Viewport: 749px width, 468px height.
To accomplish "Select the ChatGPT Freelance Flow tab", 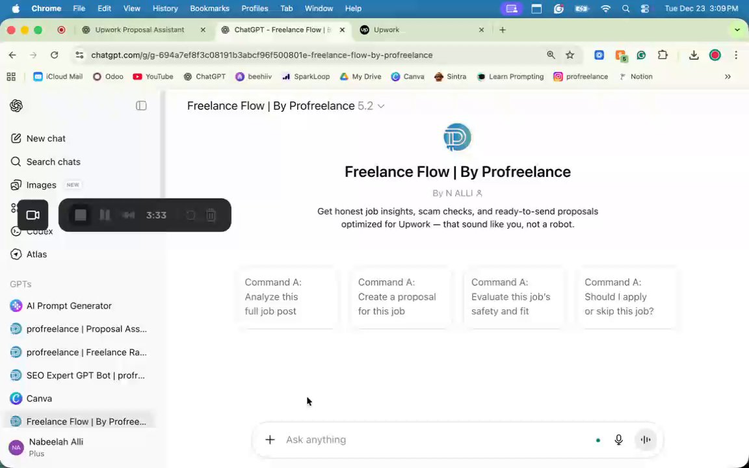I will 283,30.
